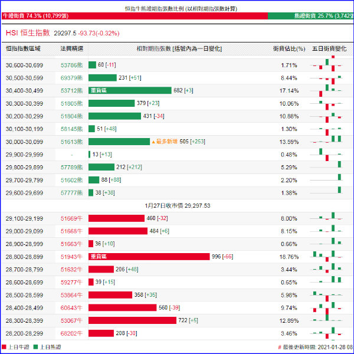Click the 相對期指張數 column header
The image size is (354, 354).
click(x=179, y=48)
